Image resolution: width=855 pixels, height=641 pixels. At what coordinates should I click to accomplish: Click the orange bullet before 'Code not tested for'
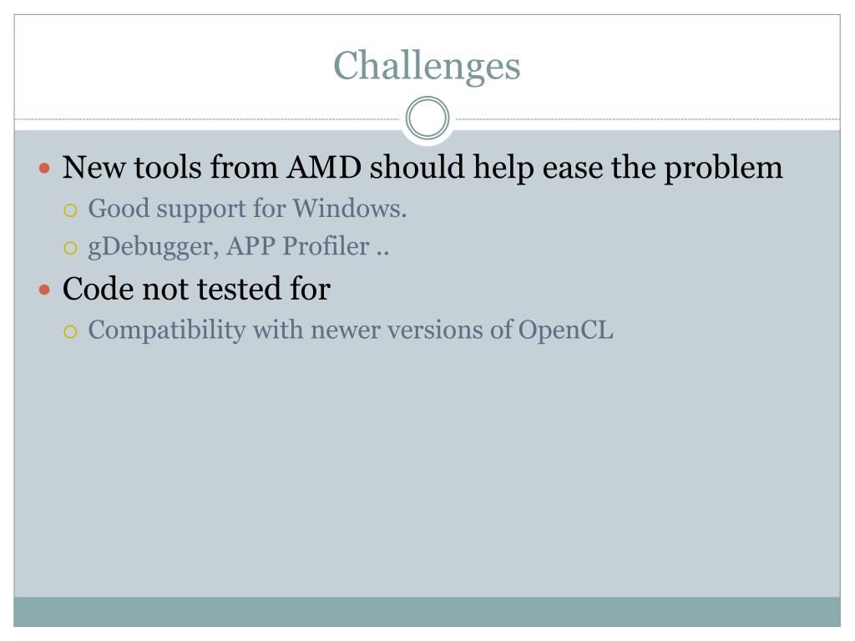[x=45, y=290]
